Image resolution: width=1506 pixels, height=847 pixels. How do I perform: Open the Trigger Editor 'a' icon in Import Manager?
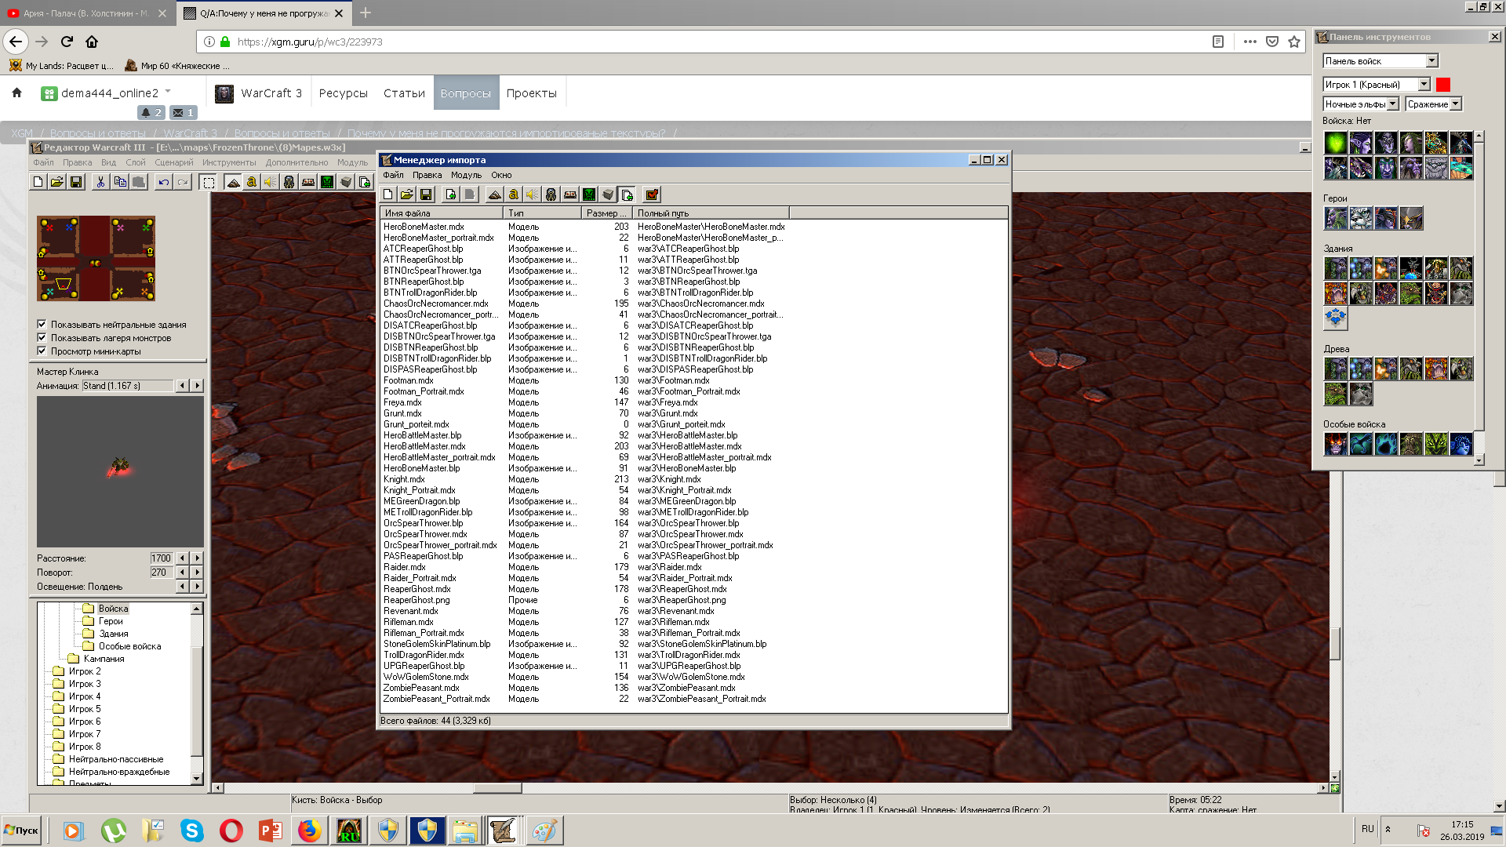click(514, 194)
